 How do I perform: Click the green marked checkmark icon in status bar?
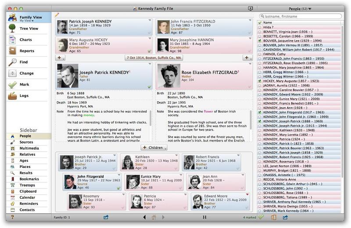261,217
